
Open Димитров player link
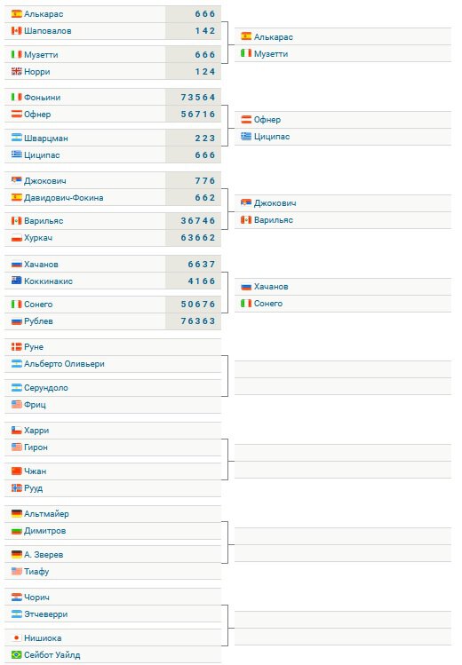(45, 531)
